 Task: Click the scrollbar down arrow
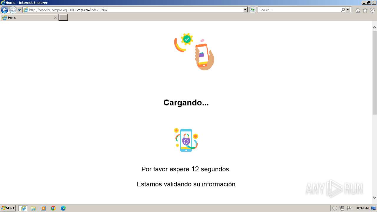(375, 198)
